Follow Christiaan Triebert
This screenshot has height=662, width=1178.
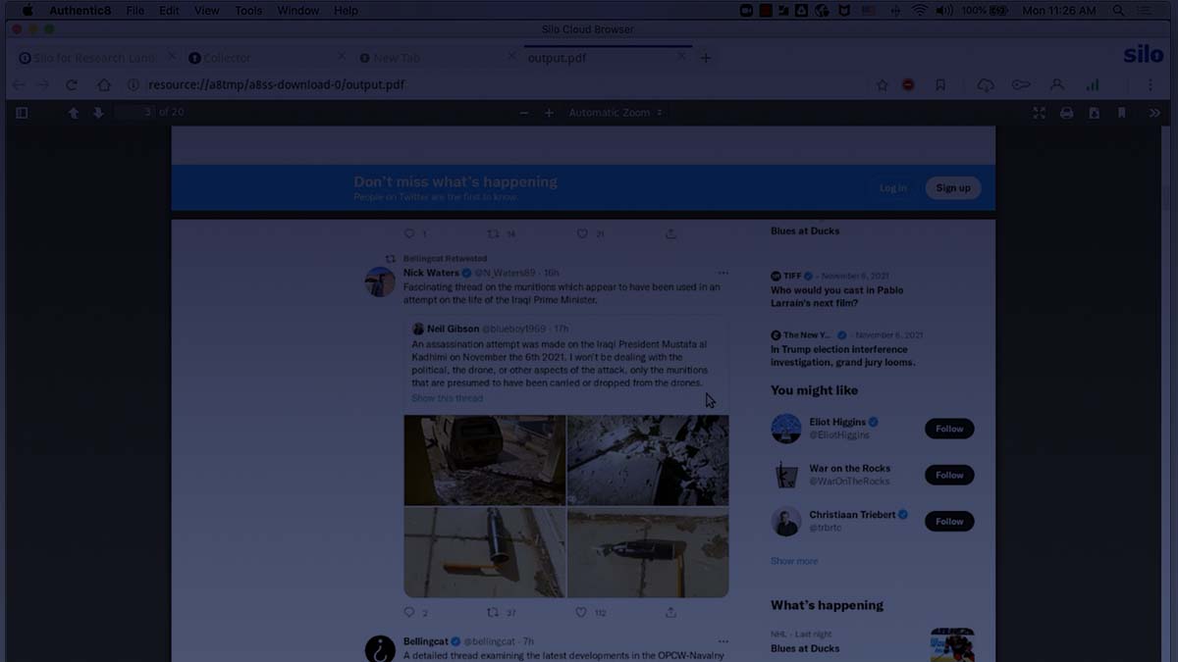(x=949, y=521)
